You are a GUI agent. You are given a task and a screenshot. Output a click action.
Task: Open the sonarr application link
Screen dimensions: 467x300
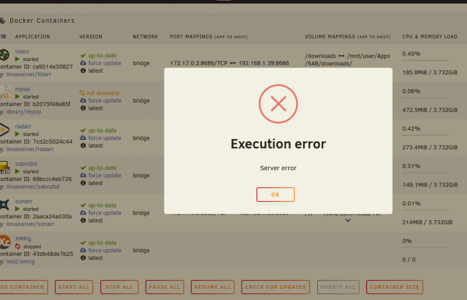click(23, 202)
